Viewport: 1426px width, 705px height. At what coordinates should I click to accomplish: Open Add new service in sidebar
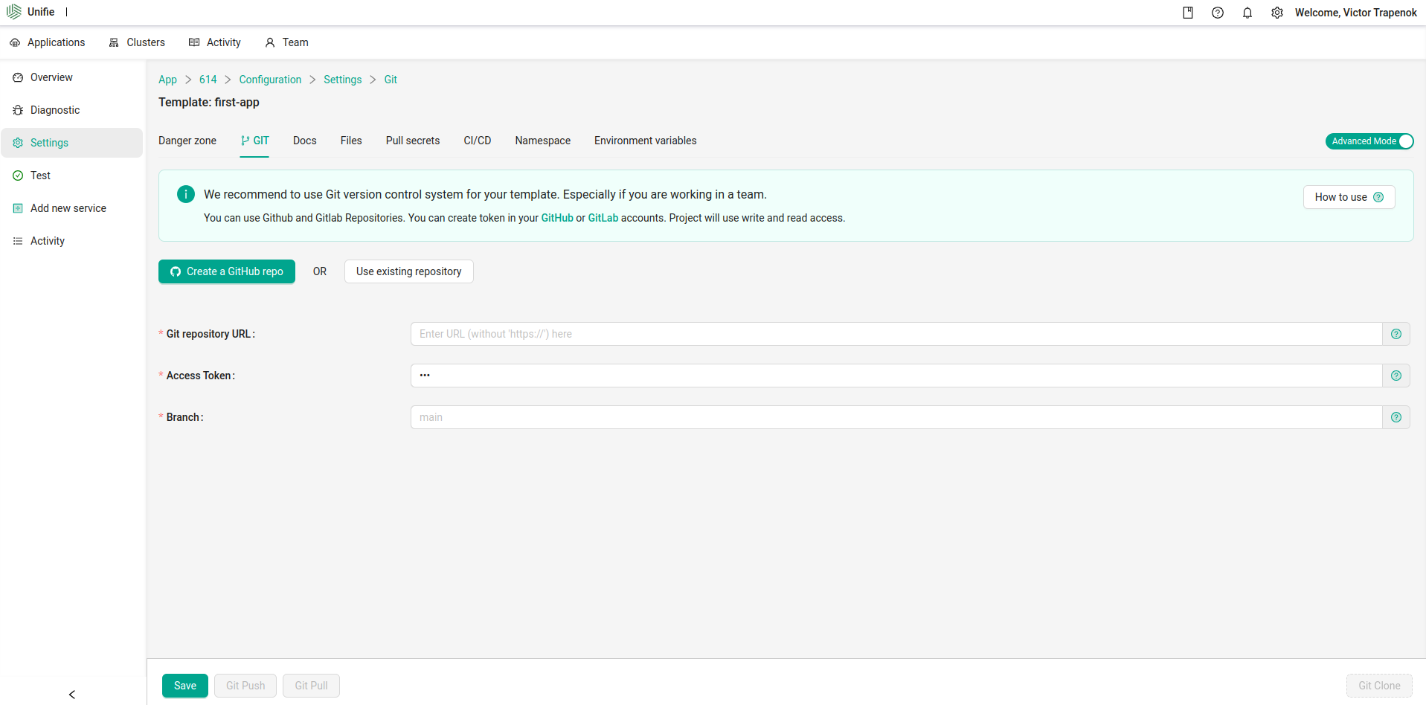pos(72,208)
